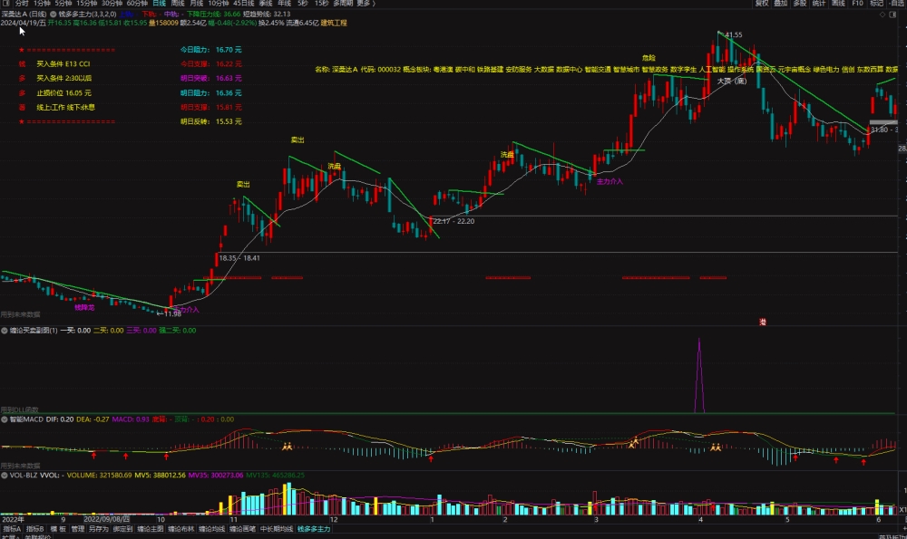Click the 叠加 overlay button
The width and height of the screenshot is (907, 539).
[x=781, y=4]
